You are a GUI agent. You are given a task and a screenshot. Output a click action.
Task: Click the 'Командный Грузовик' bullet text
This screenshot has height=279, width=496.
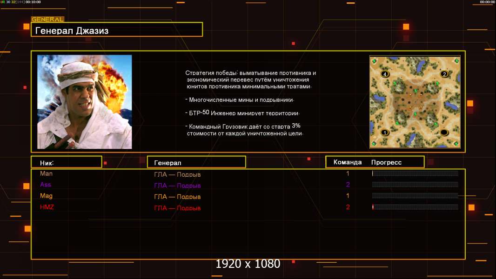point(244,130)
